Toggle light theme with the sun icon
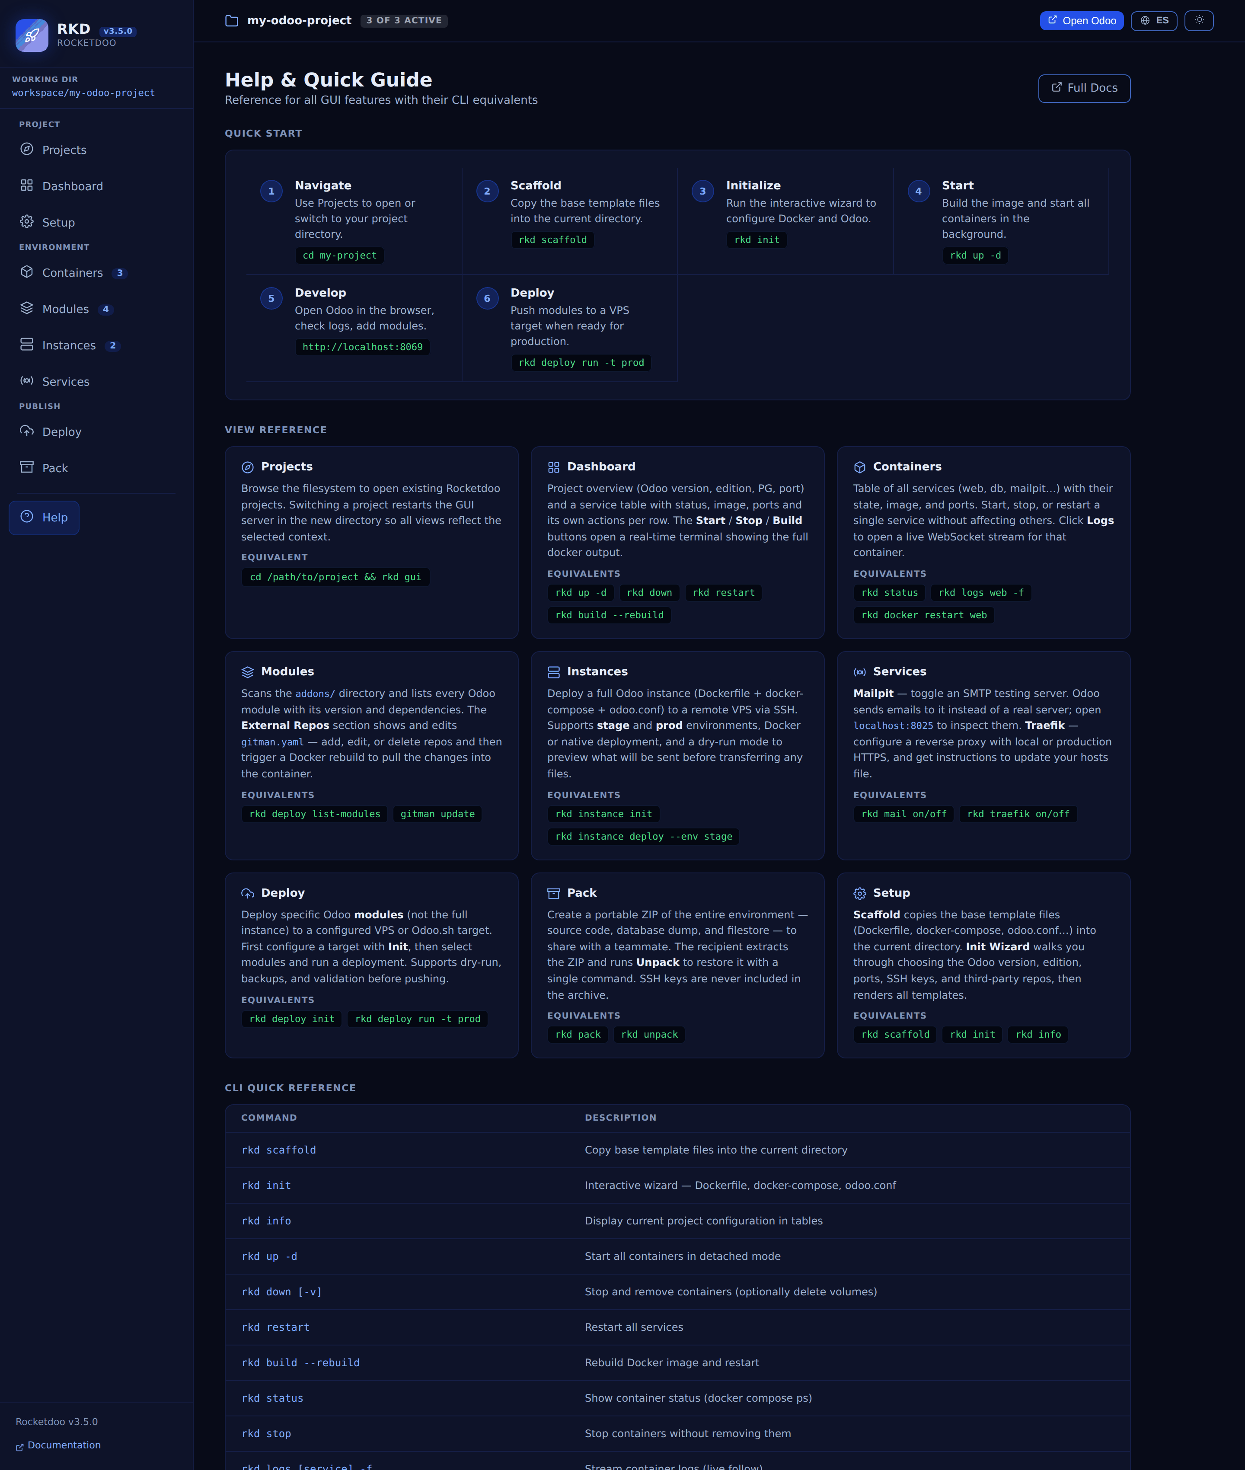The height and width of the screenshot is (1470, 1245). point(1199,20)
